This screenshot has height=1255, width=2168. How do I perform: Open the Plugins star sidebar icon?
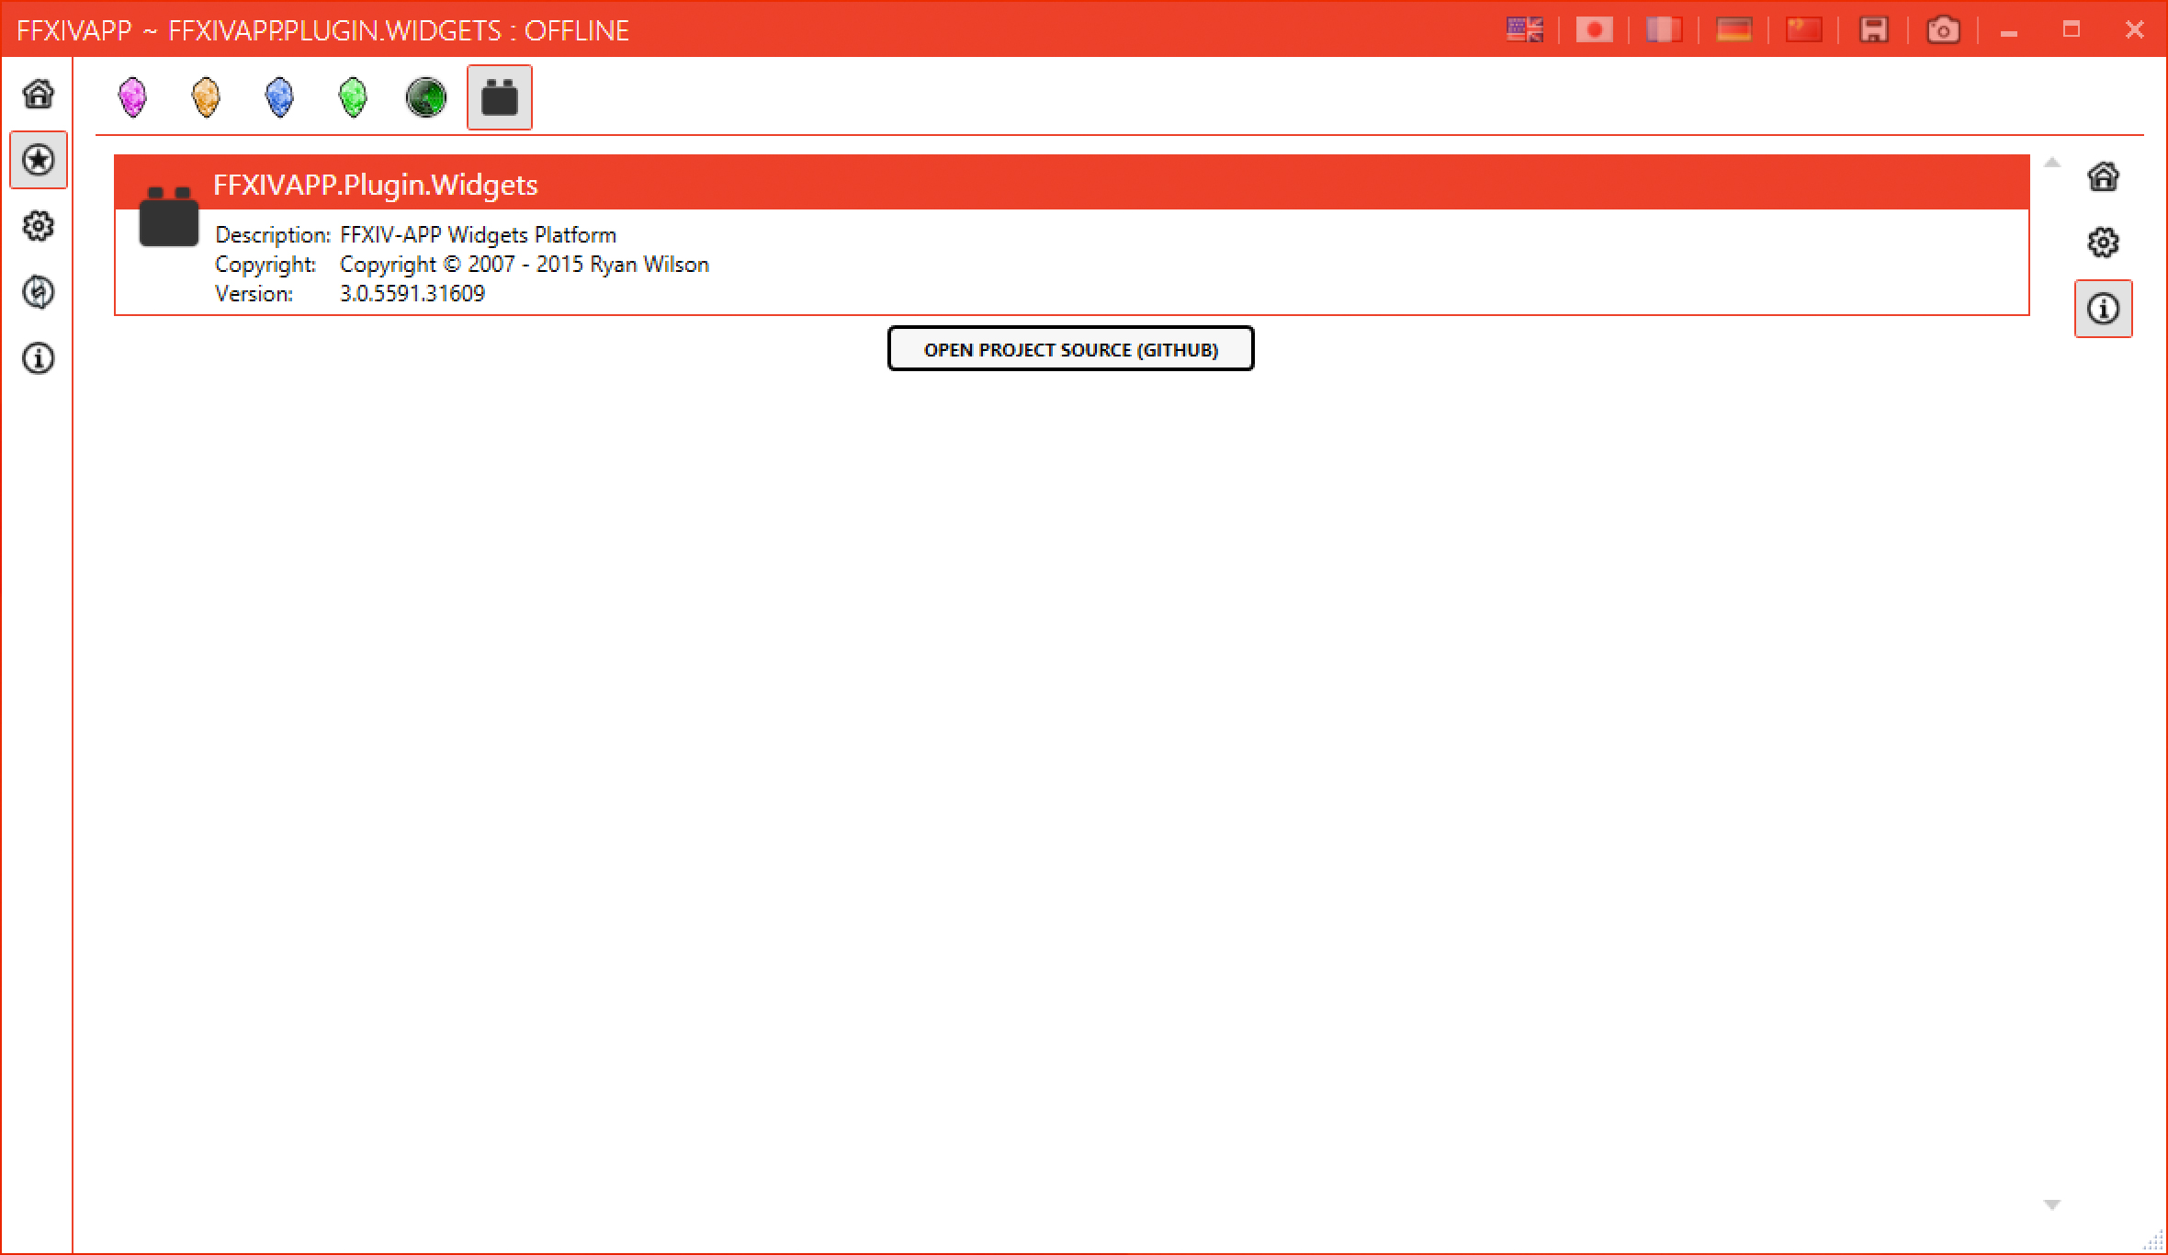39,160
